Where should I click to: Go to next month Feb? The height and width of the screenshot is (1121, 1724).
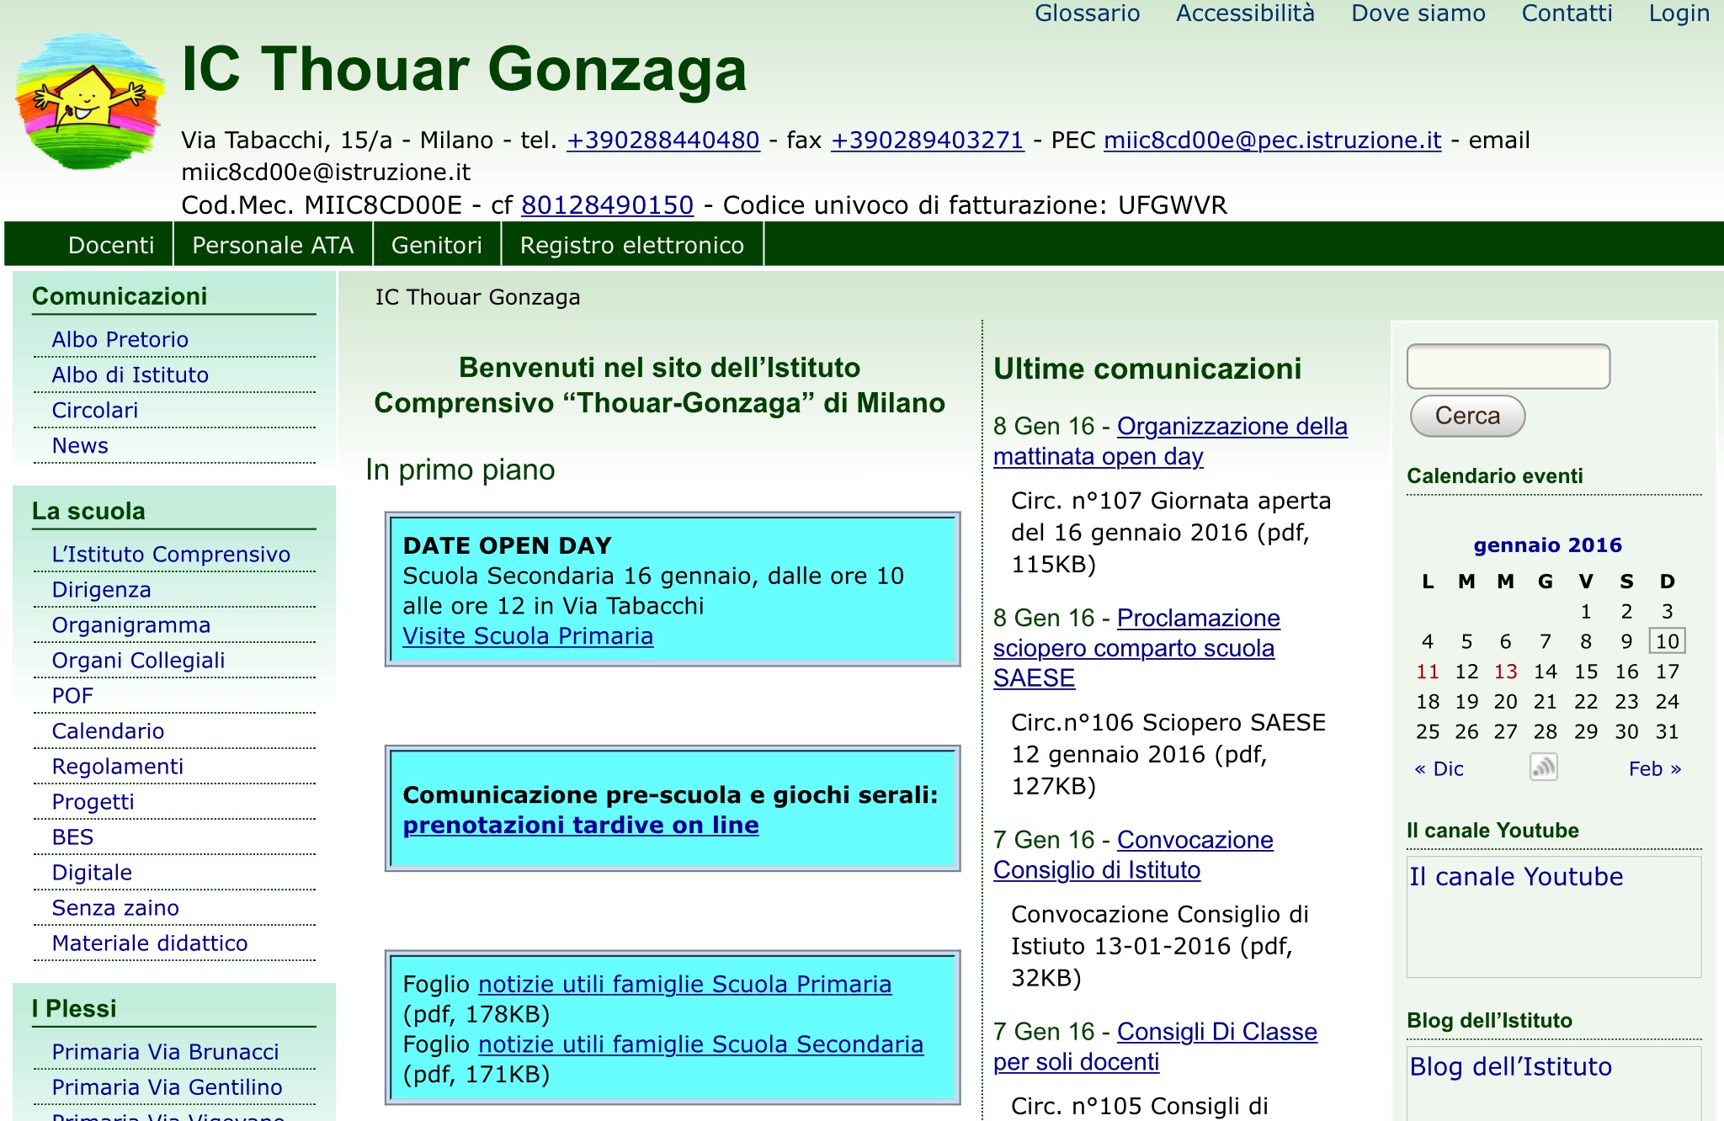[1654, 768]
